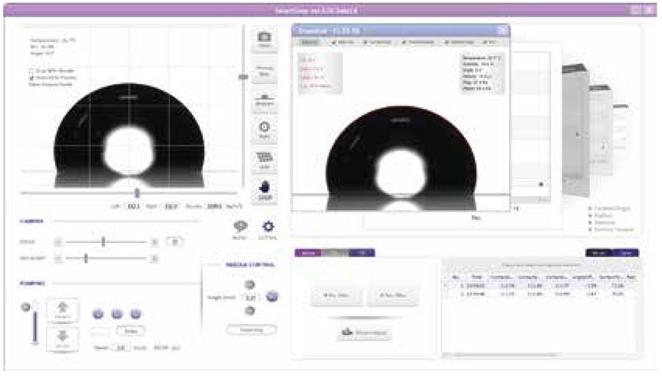Click the downward arrow pumping button
The image size is (662, 376).
pyautogui.click(x=63, y=338)
